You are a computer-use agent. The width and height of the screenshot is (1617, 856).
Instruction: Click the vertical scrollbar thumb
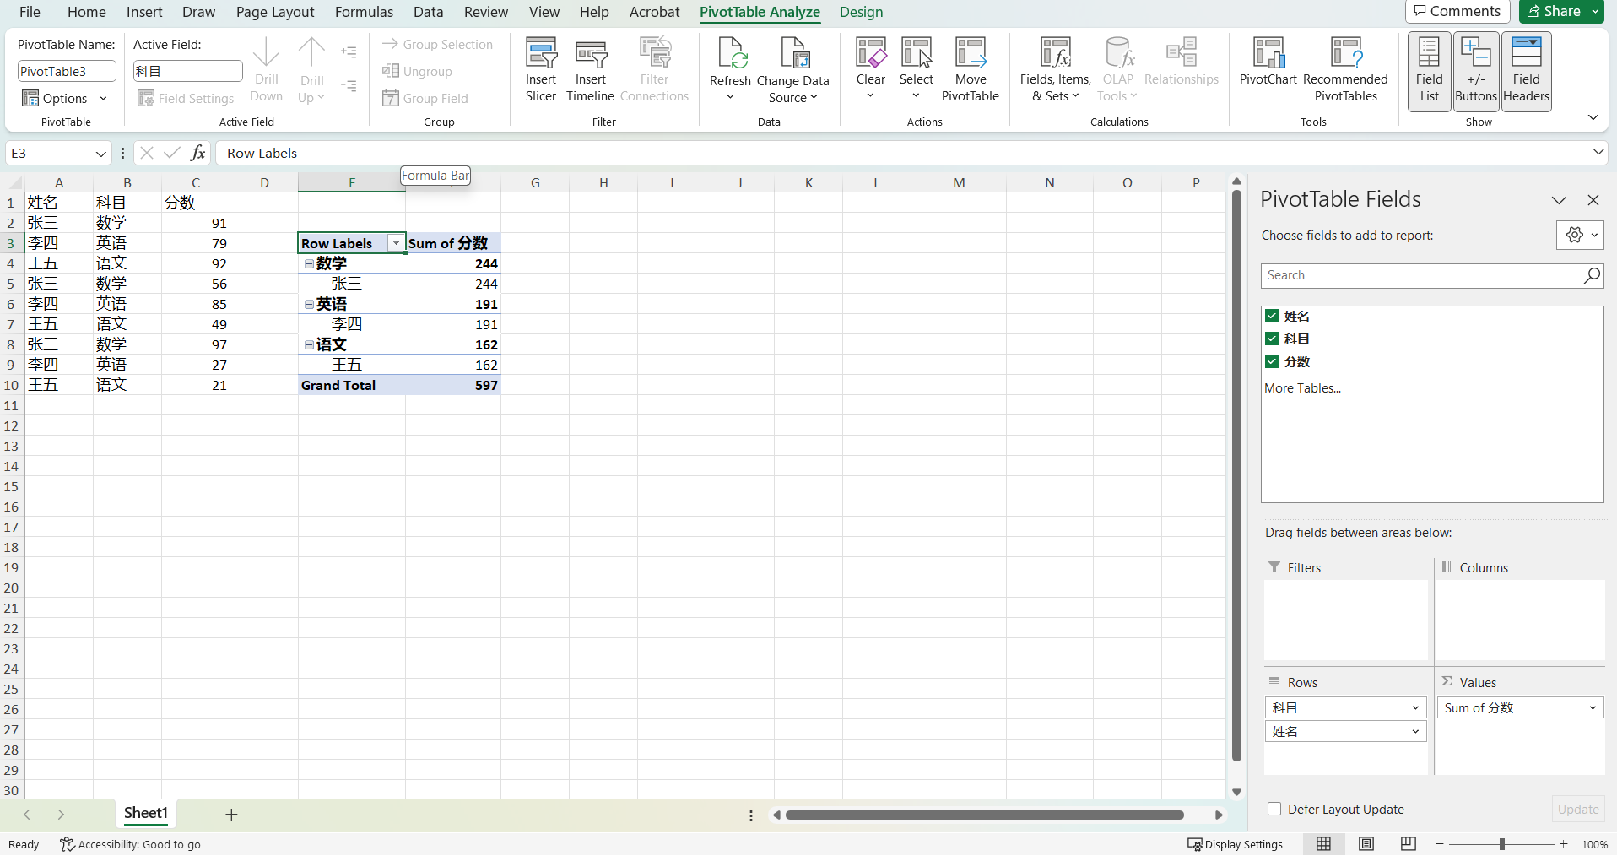point(1236,477)
